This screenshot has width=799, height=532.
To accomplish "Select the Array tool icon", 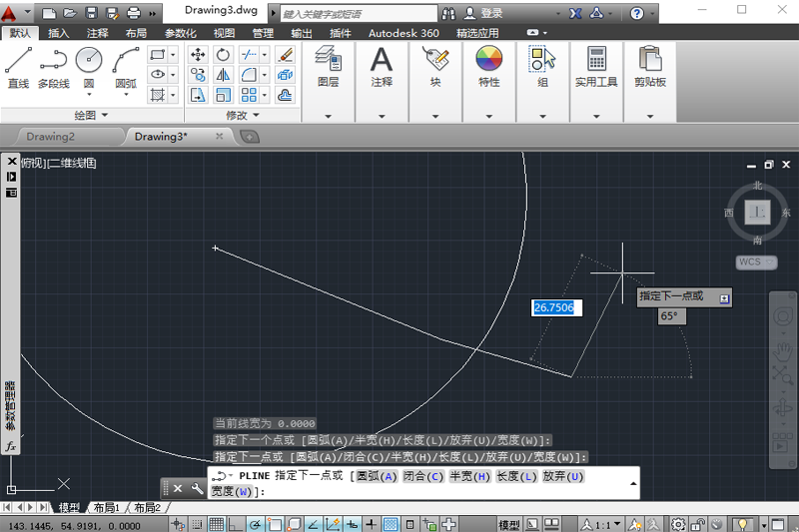I will pos(249,95).
